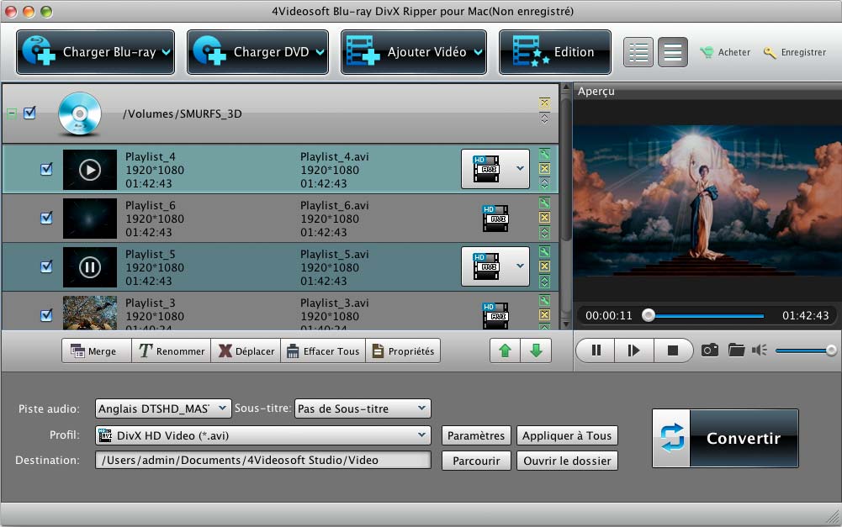Click the Enregistrer key icon
Image resolution: width=842 pixels, height=527 pixels.
pyautogui.click(x=770, y=52)
